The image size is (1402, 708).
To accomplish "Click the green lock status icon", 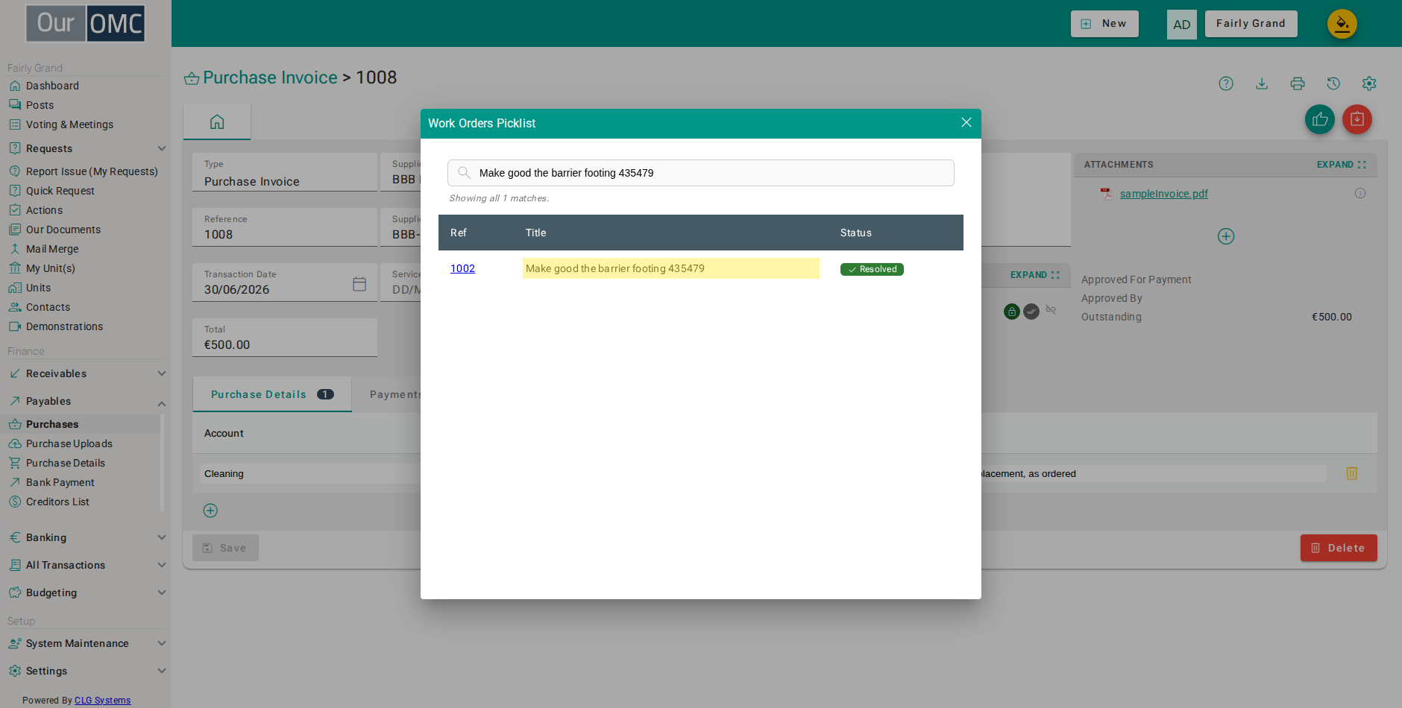I will click(x=1012, y=312).
